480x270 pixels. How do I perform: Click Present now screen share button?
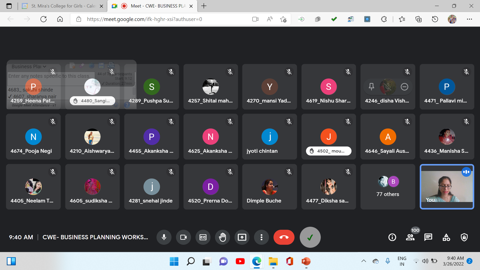click(x=242, y=237)
